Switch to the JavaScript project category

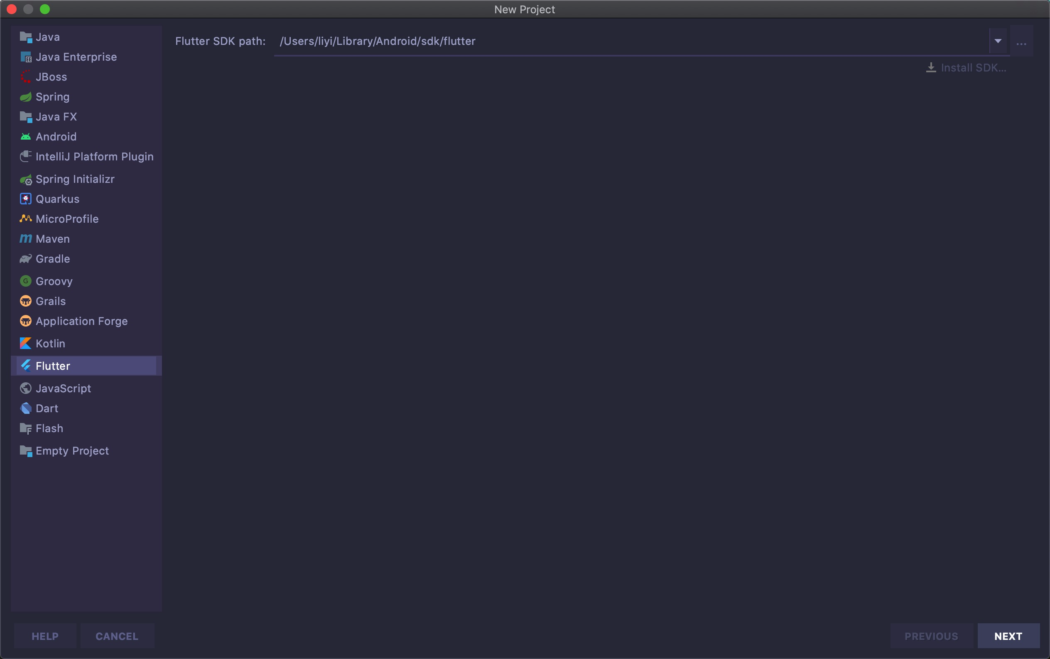pos(63,388)
